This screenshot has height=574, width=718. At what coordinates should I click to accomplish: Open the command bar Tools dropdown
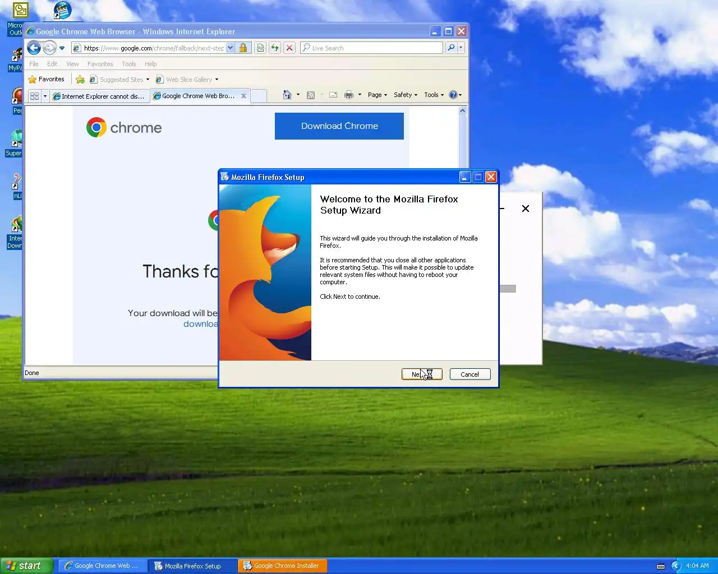click(x=434, y=95)
